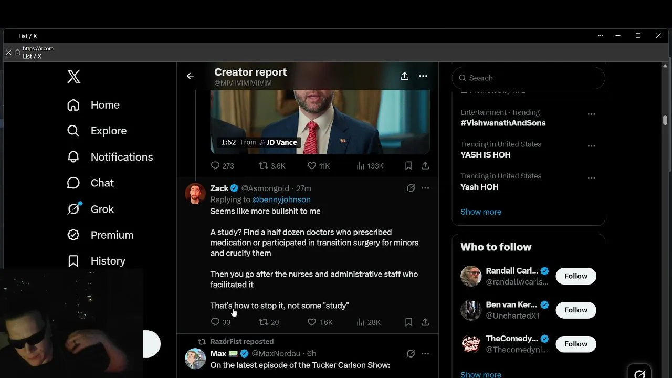Follow Ben van Ker... account
Screen dimensions: 672x378
click(576, 310)
